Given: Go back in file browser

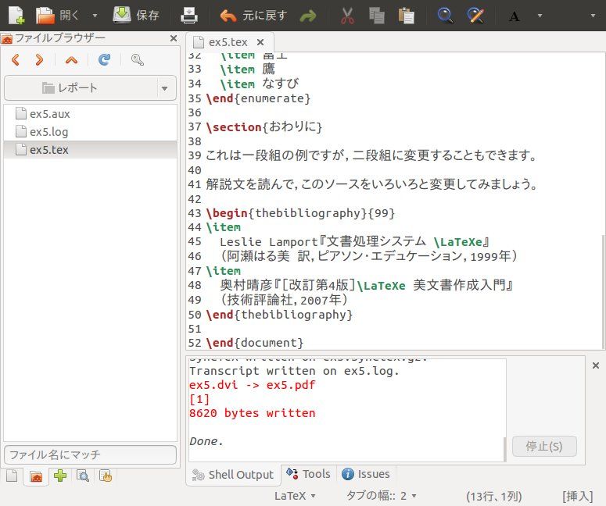Looking at the screenshot, I should [16, 60].
